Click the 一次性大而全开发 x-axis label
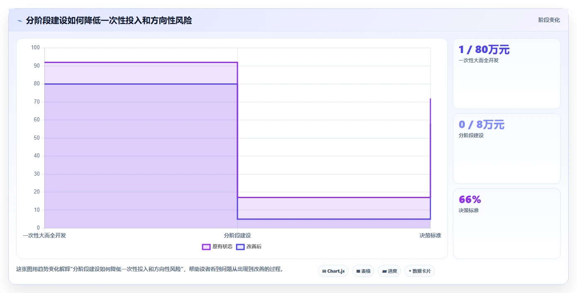The width and height of the screenshot is (577, 293). (44, 235)
